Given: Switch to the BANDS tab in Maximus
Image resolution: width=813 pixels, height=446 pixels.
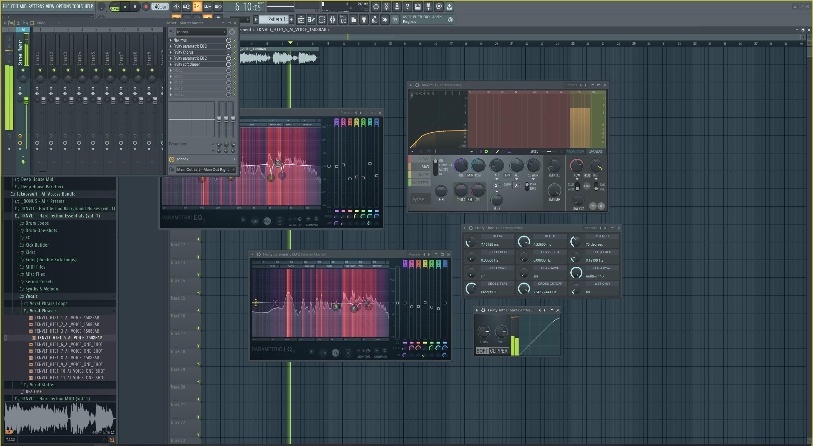Looking at the screenshot, I should 596,151.
